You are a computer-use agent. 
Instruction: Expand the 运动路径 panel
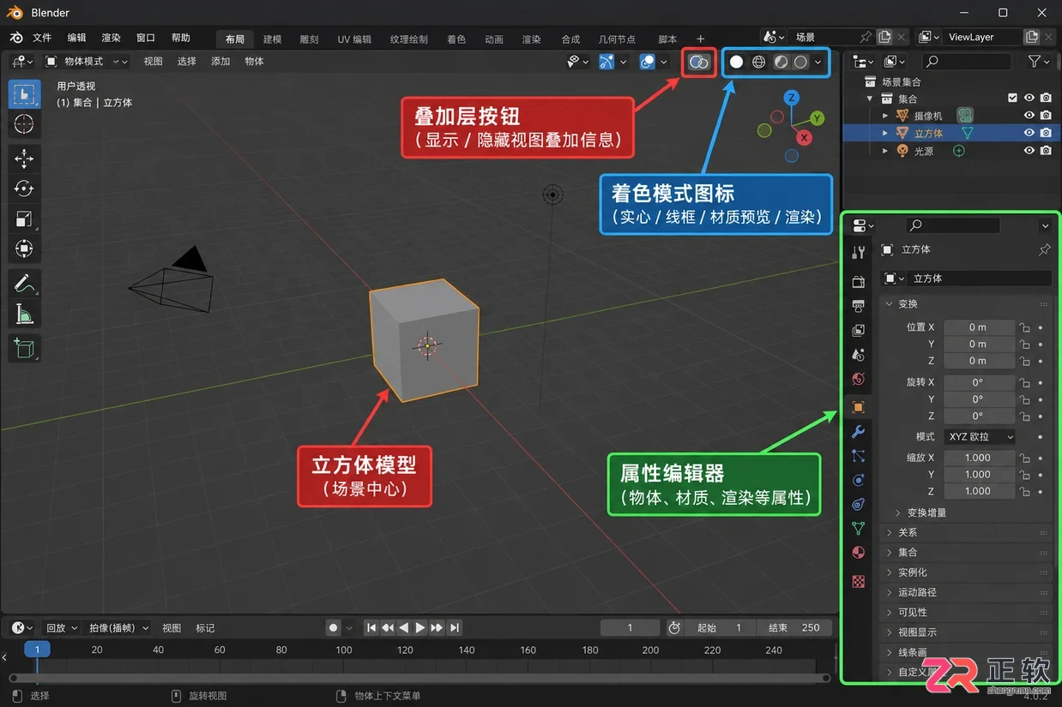pos(966,592)
